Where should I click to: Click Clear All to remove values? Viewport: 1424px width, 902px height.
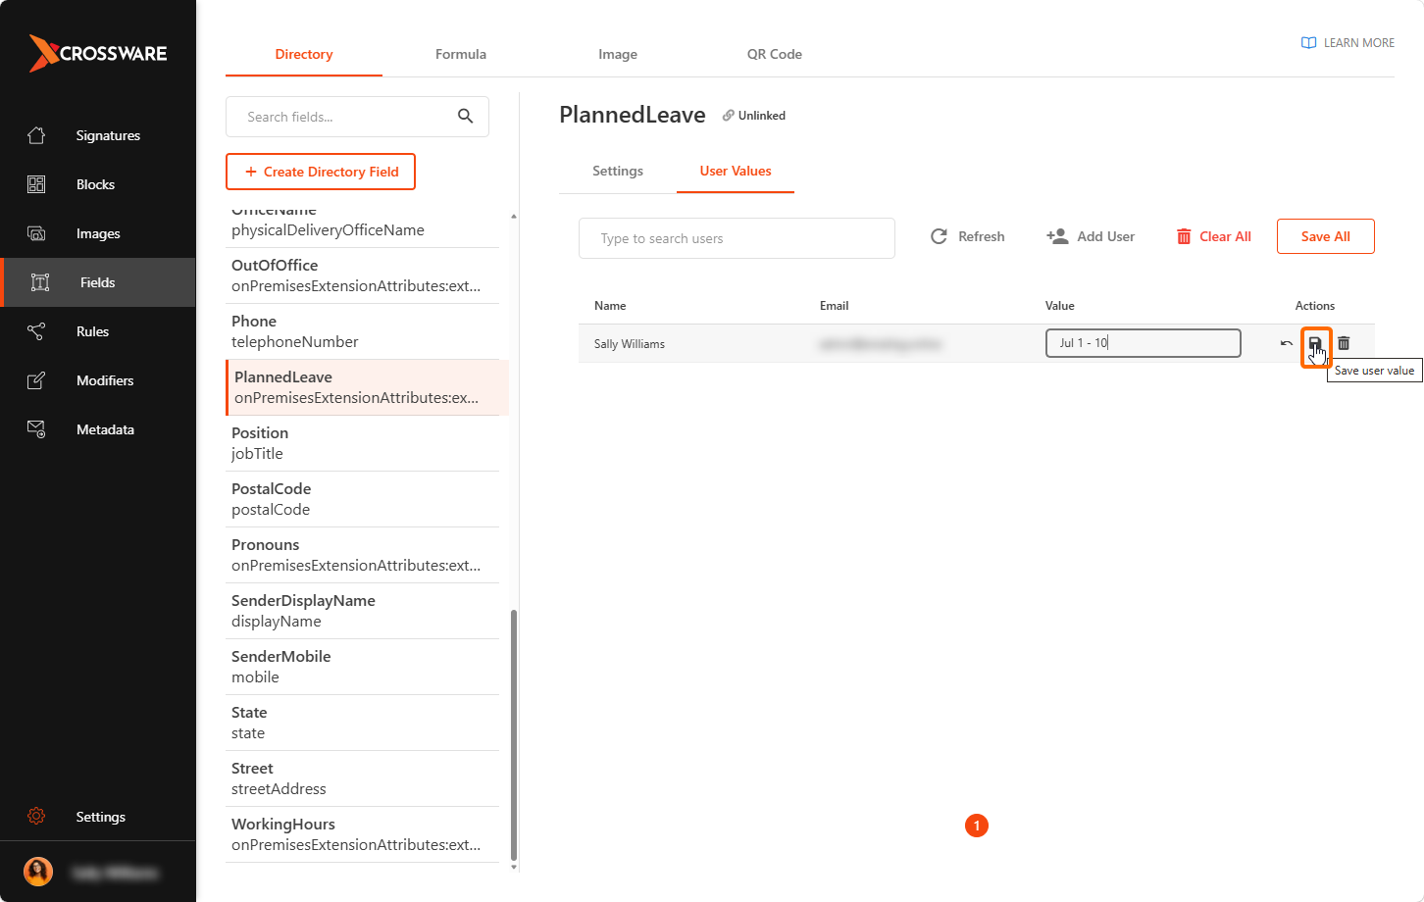pyautogui.click(x=1214, y=236)
